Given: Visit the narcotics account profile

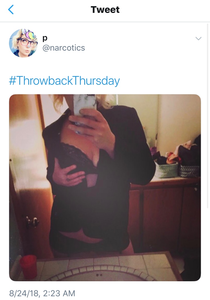Looking at the screenshot, I should 64,48.
